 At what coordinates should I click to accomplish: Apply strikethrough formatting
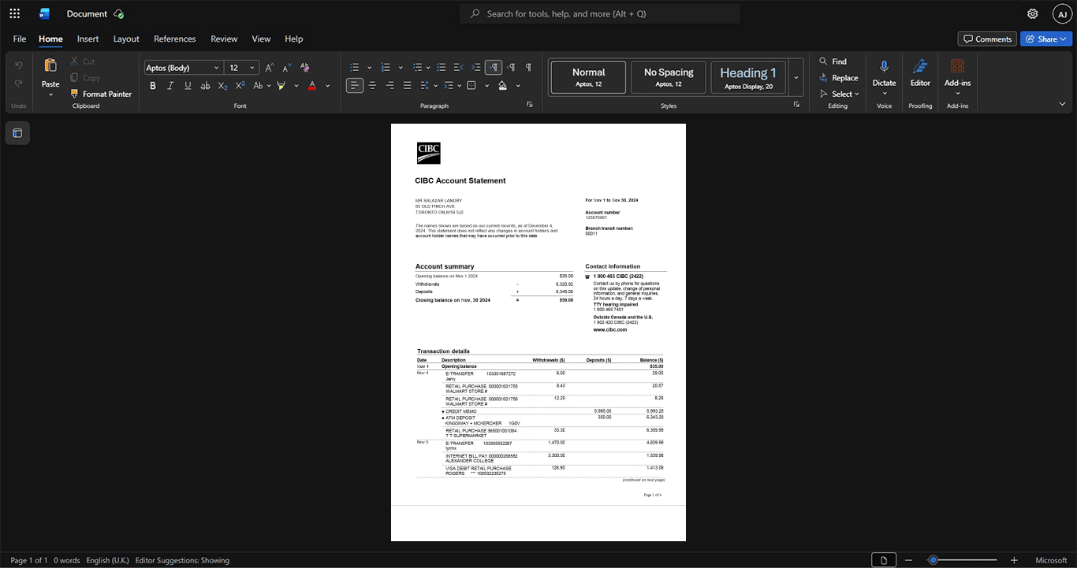click(x=205, y=85)
